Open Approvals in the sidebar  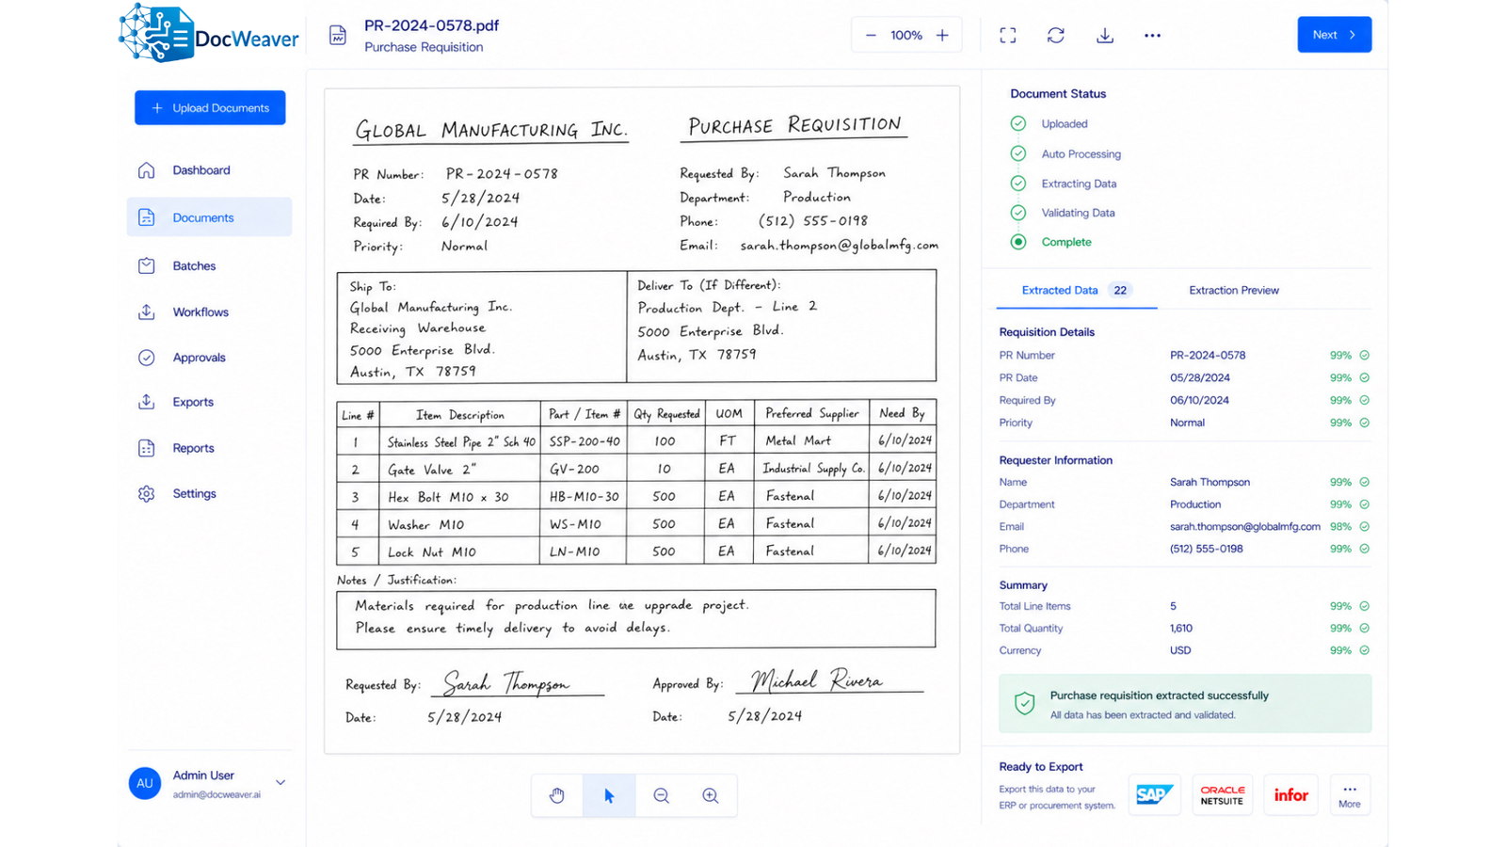(x=209, y=358)
